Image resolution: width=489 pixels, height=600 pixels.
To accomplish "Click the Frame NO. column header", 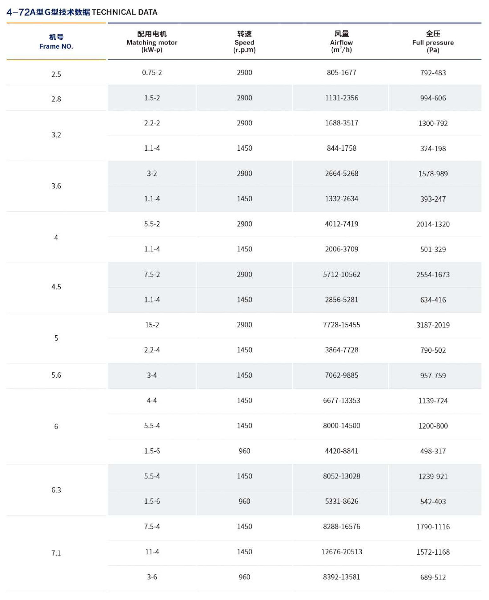I will point(56,42).
